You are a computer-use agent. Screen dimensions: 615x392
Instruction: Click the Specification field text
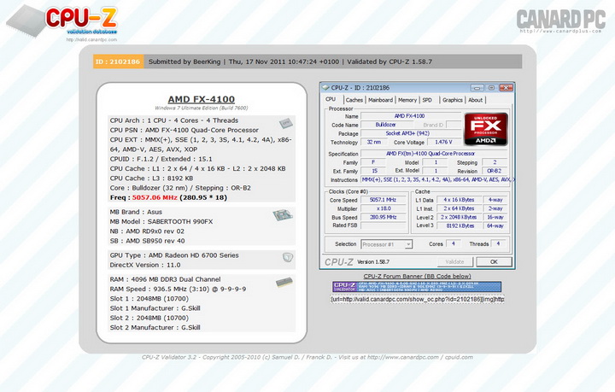(434, 154)
